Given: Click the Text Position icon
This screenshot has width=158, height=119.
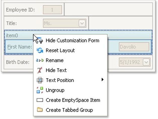Looking at the screenshot, I should point(40,80).
